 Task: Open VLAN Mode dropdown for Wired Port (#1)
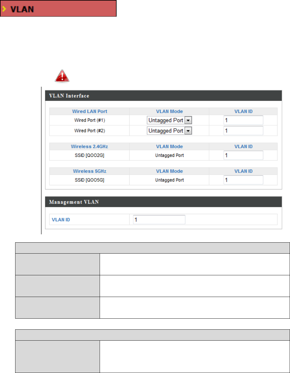click(170, 120)
